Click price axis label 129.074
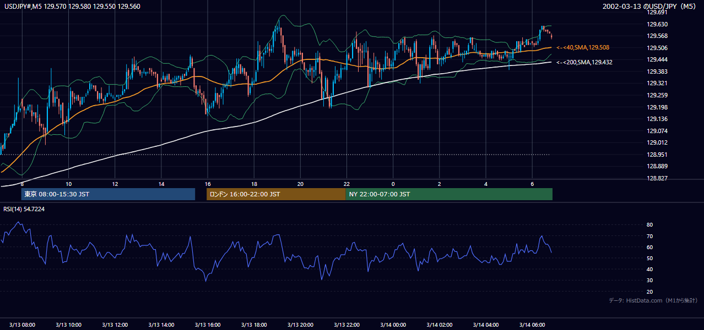 click(x=657, y=131)
